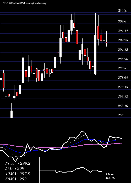Click the 315.9 price axis label
The height and width of the screenshot is (183, 131).
pos(122,10)
